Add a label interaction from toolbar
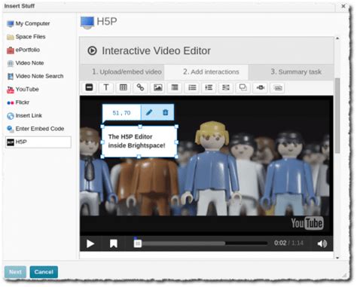This screenshot has width=357, height=287. [89, 87]
